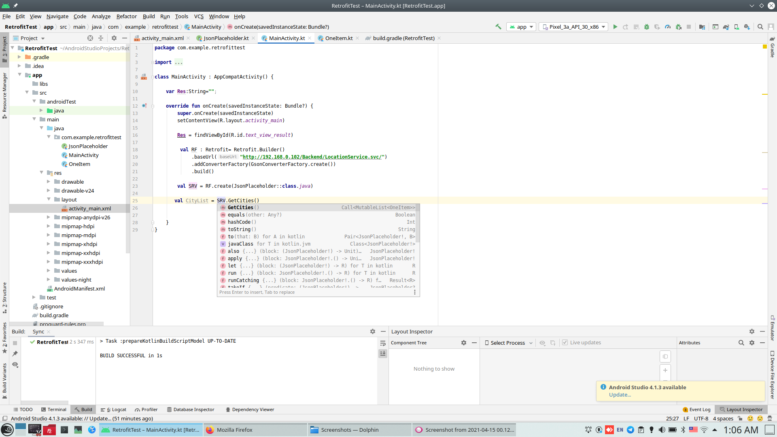Open SDK Manager toolbar icon
This screenshot has height=437, width=777.
[747, 27]
